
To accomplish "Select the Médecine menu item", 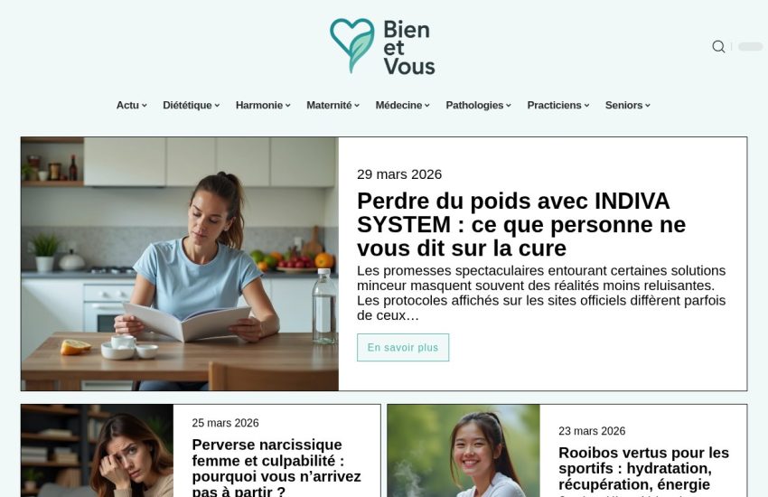I will click(403, 106).
